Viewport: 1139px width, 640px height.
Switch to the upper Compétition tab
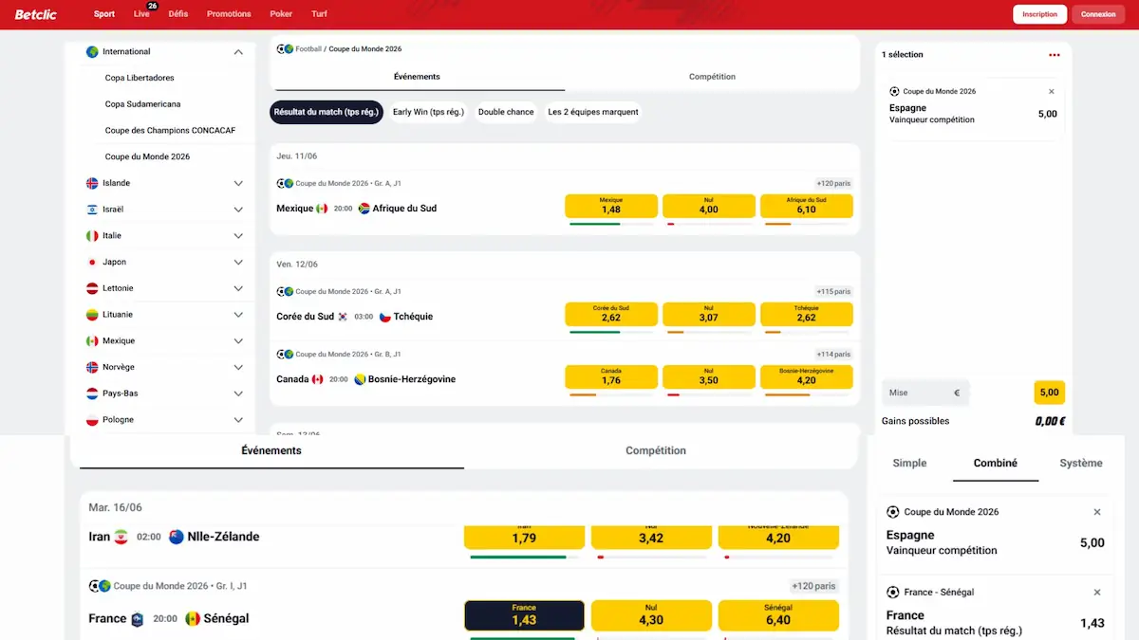[712, 77]
